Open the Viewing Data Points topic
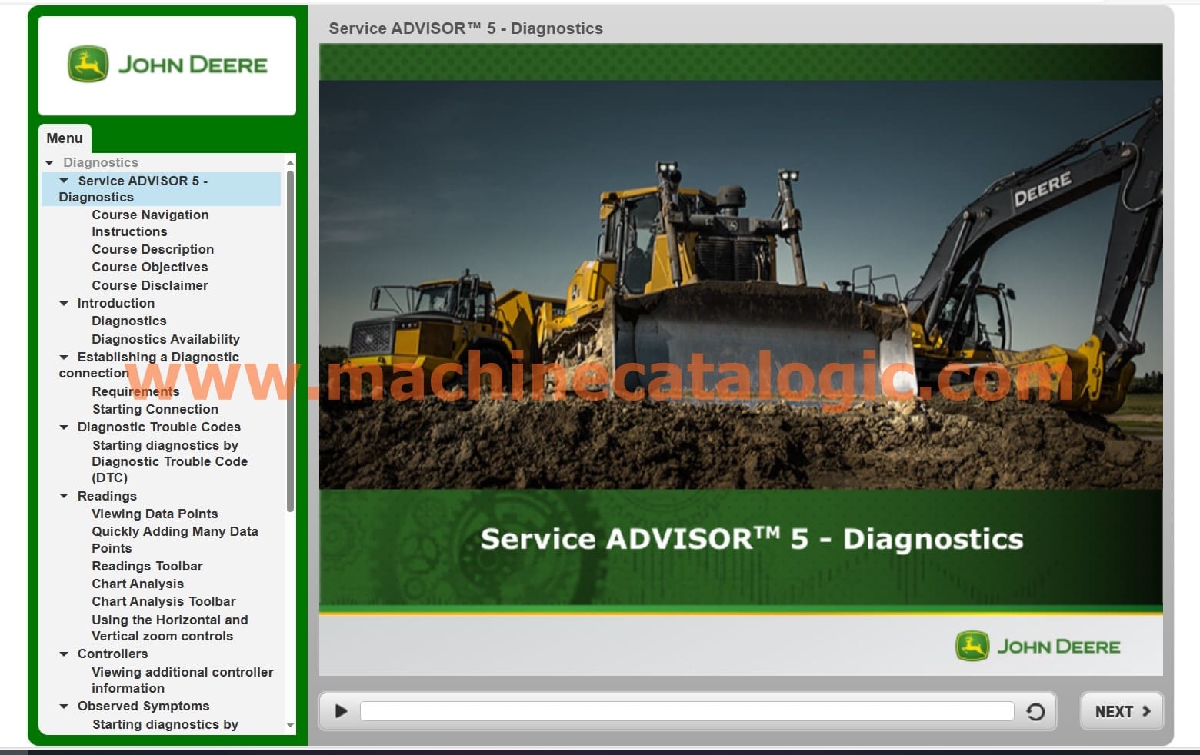Image resolution: width=1200 pixels, height=755 pixels. tap(155, 514)
